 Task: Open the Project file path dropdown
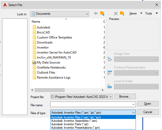[x=111, y=97]
